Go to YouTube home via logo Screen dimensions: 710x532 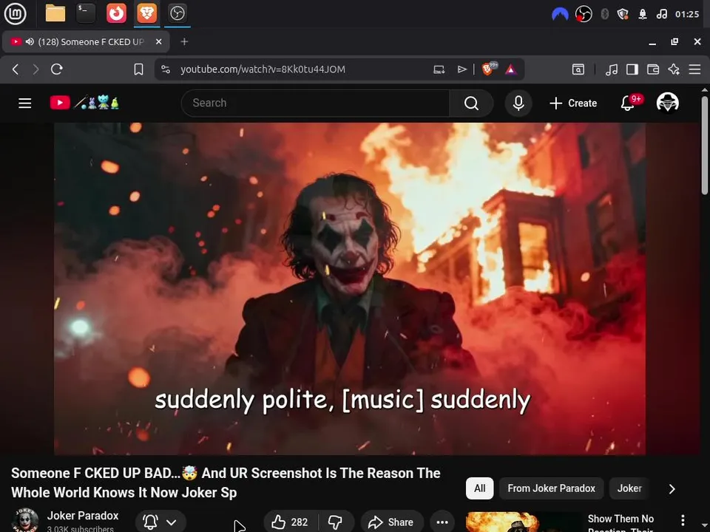84,103
